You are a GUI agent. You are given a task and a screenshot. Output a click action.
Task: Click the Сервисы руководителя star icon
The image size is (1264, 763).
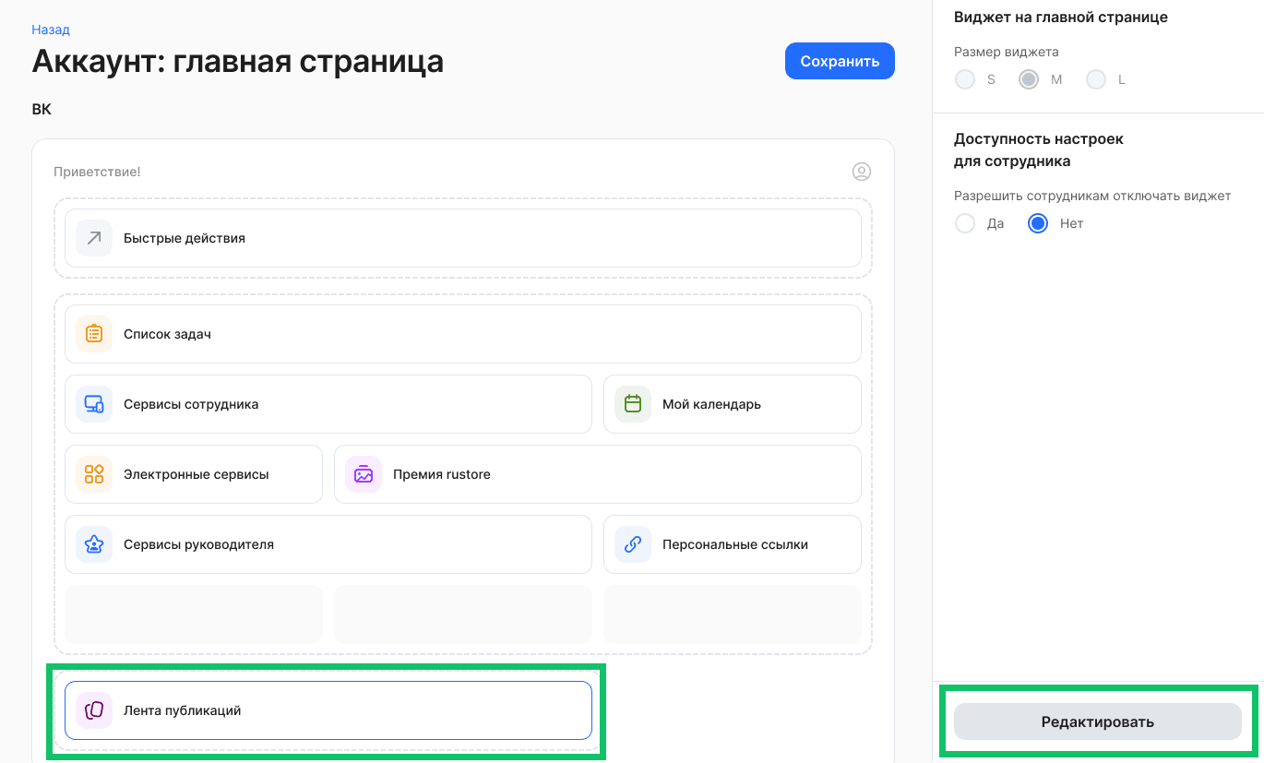(93, 543)
